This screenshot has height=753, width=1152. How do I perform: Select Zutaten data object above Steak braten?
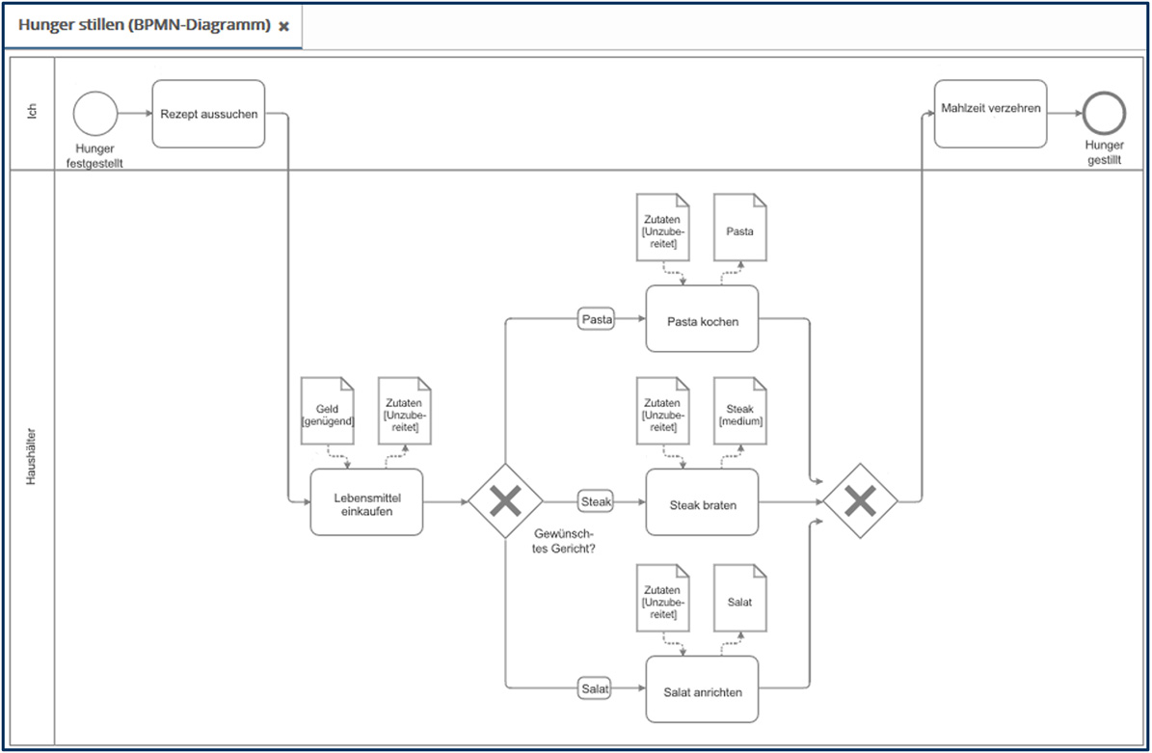pyautogui.click(x=662, y=411)
